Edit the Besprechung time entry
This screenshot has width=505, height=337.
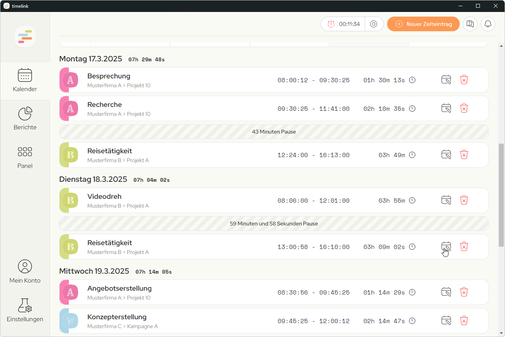(446, 80)
